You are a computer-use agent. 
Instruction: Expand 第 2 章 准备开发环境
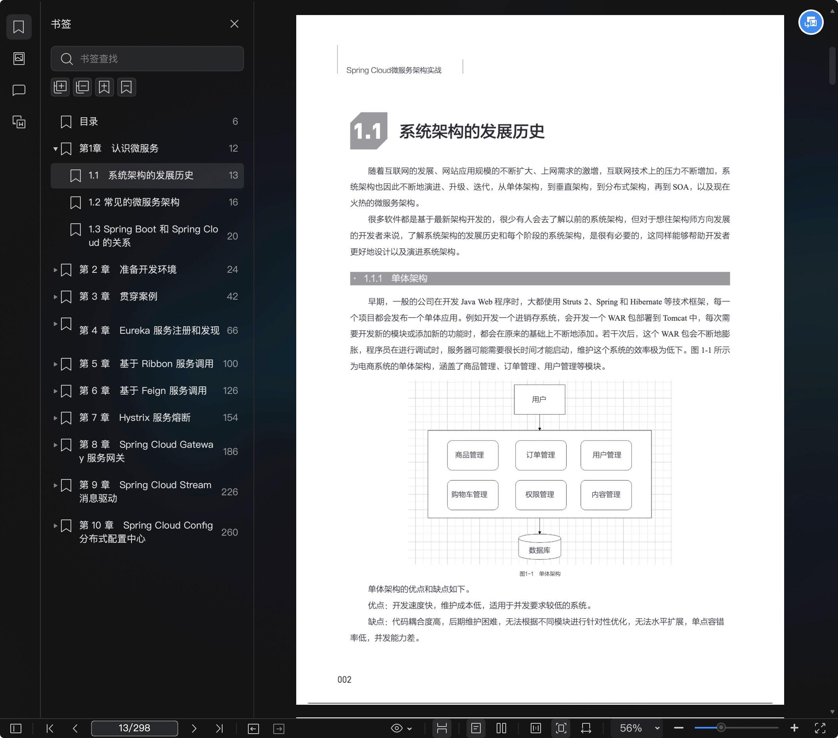55,270
